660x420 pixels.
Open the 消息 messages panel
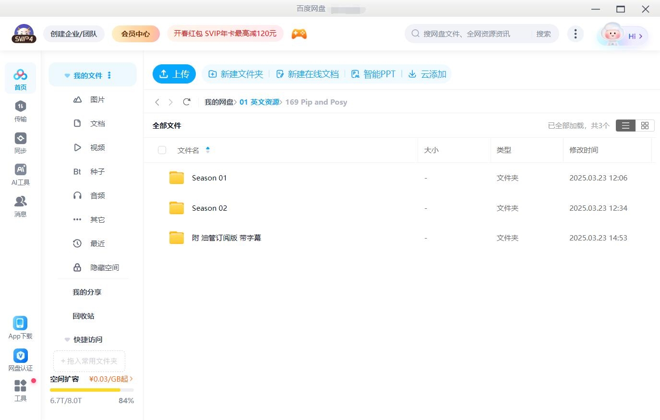click(x=20, y=207)
